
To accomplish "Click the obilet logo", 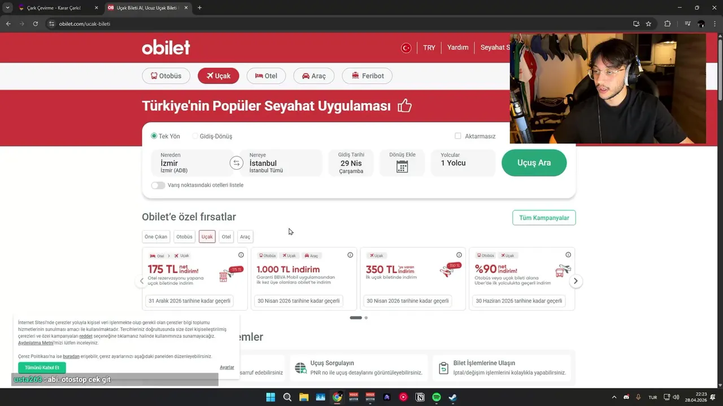I will [x=165, y=47].
